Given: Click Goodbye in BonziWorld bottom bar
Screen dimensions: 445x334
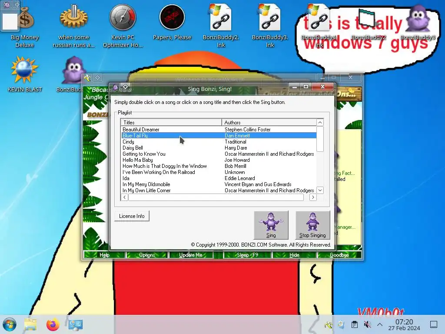Looking at the screenshot, I should click(339, 255).
